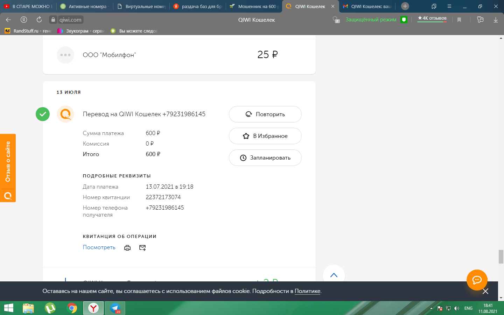Open the Посмотреть receipt link
This screenshot has height=315, width=504.
click(x=99, y=247)
